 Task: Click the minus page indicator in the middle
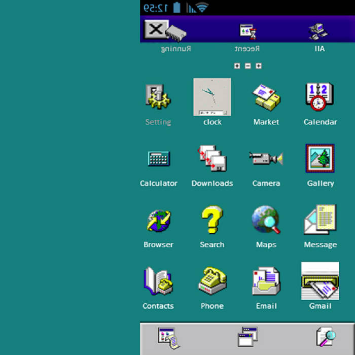click(x=247, y=66)
